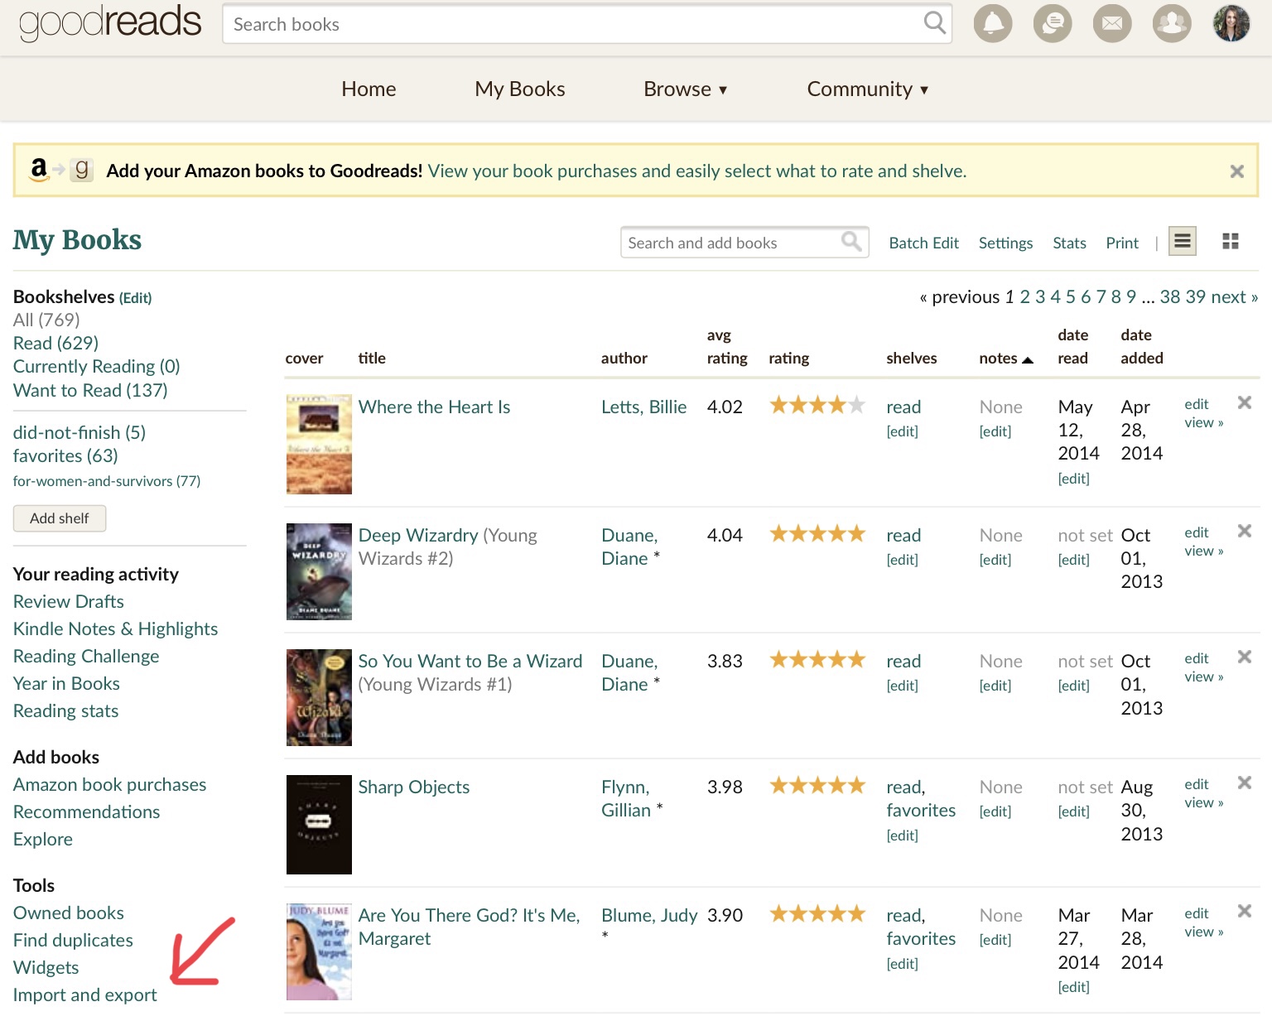Open Are You There God cover thumbnail

point(319,951)
